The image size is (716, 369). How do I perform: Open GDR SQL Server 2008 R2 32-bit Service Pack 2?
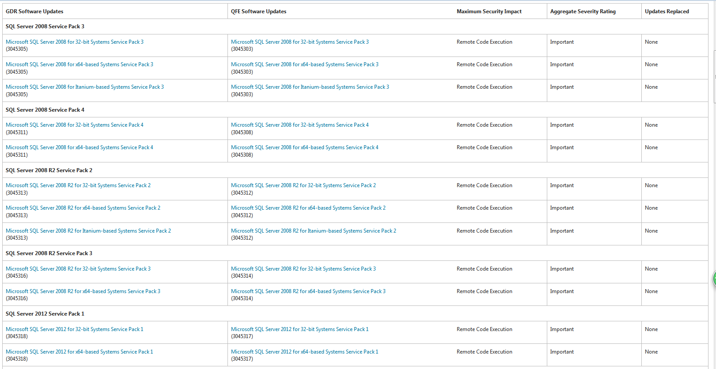pyautogui.click(x=78, y=185)
